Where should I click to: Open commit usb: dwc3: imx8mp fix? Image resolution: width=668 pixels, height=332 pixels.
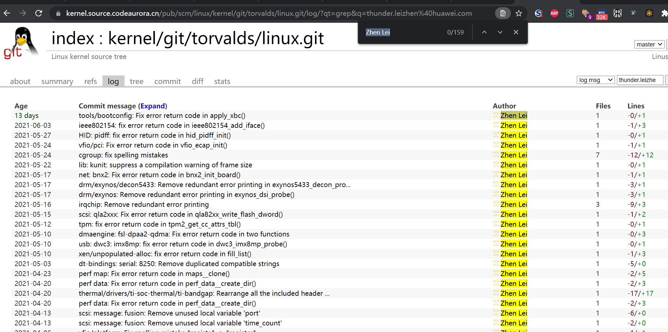(x=183, y=244)
